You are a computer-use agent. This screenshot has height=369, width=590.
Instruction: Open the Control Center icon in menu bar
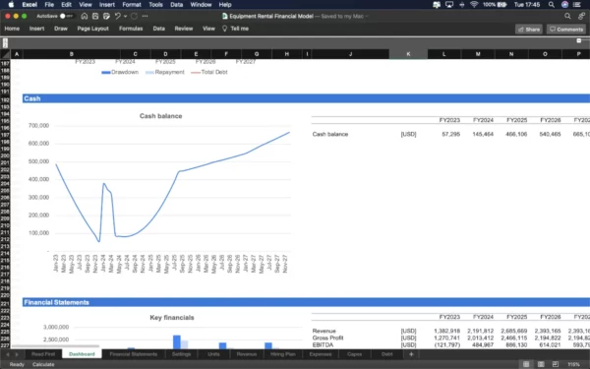tap(577, 5)
